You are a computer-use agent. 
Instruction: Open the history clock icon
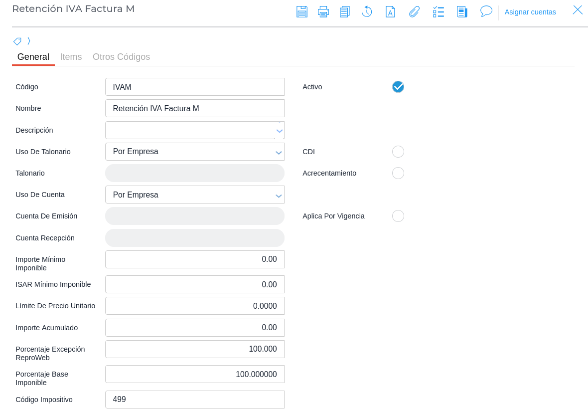coord(367,11)
